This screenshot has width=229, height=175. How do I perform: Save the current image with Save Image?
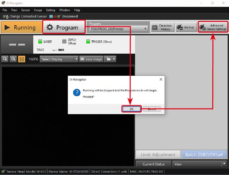[91, 59]
